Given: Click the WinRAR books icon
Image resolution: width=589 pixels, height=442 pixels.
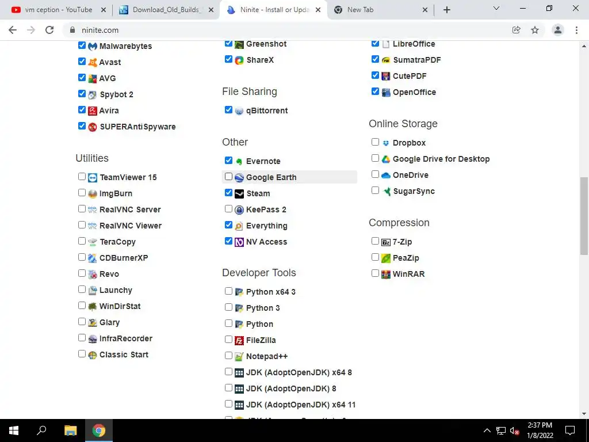Looking at the screenshot, I should tap(386, 275).
